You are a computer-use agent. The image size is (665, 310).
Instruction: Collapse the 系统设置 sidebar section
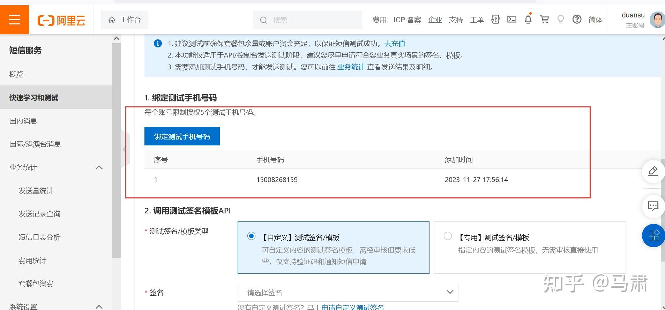99,306
